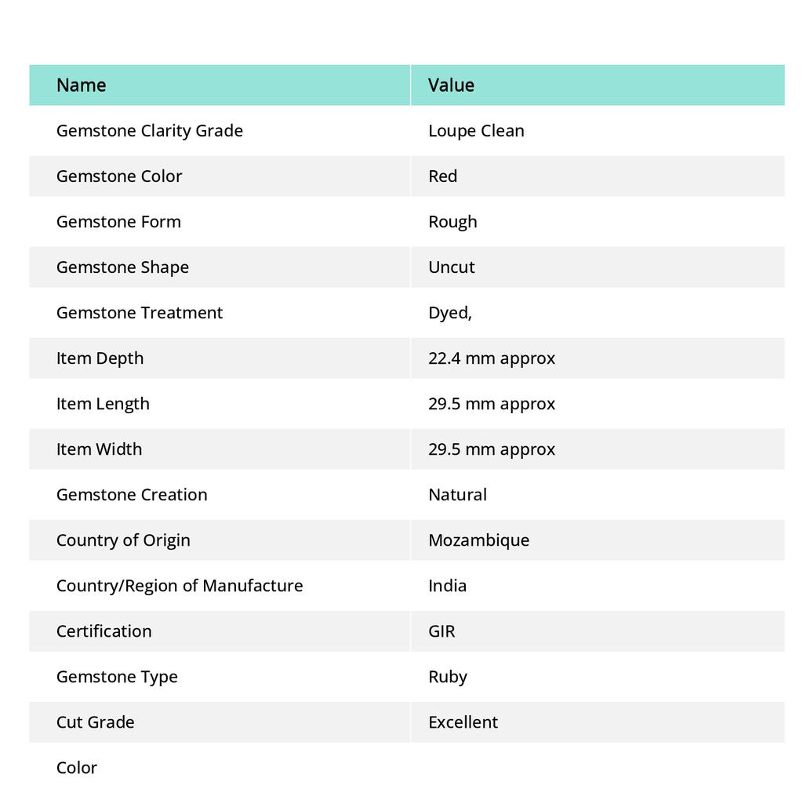The image size is (803, 803).
Task: Click the Rough form value
Action: (452, 222)
